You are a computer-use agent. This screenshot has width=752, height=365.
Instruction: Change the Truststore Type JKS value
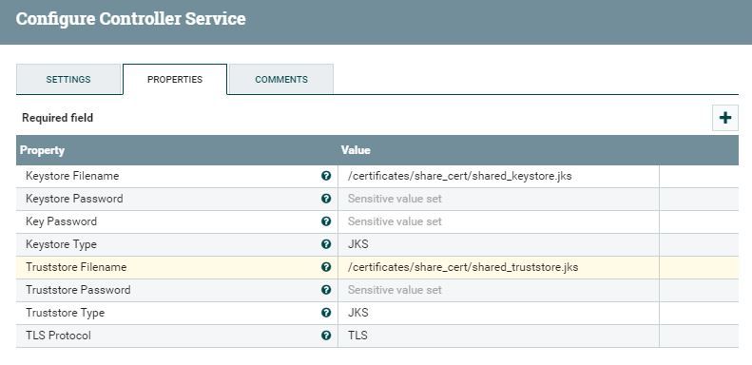point(498,313)
